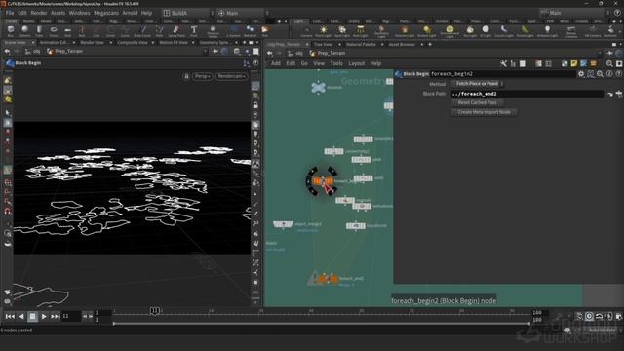This screenshot has width=624, height=351.
Task: Toggle viewport display options lock icon
Action: tap(255, 105)
